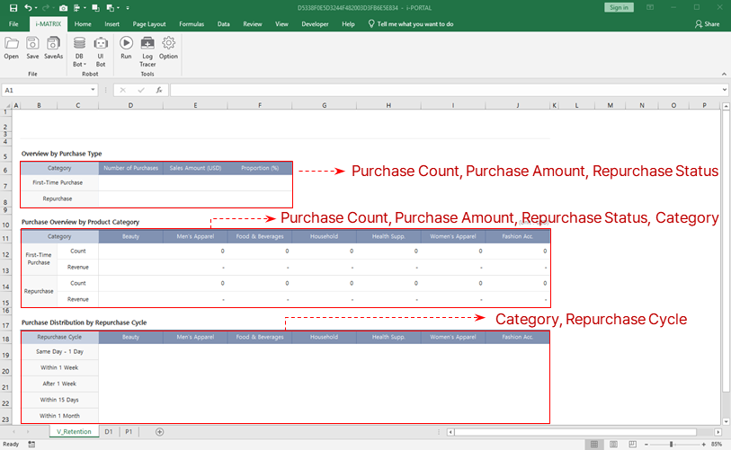
Task: Open the Formulas ribbon tab
Action: pos(191,24)
